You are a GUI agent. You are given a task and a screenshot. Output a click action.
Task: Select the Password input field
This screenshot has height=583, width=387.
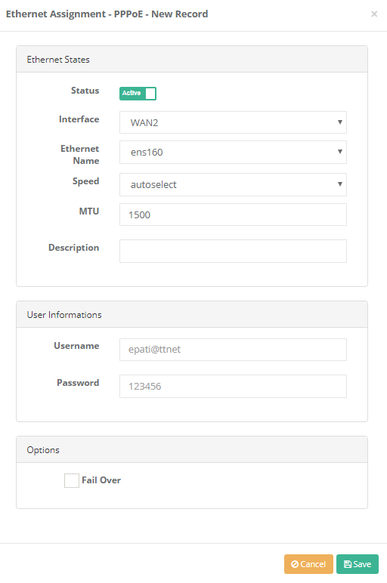coord(233,387)
